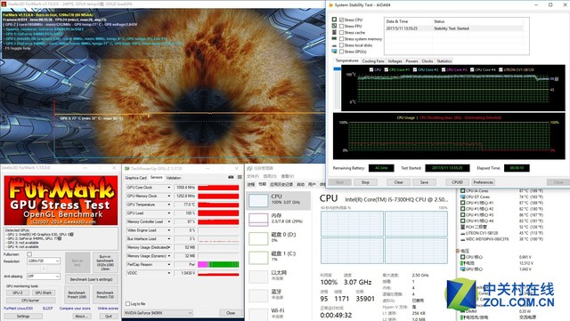Tick the Stress cache checkbox

coord(341,32)
